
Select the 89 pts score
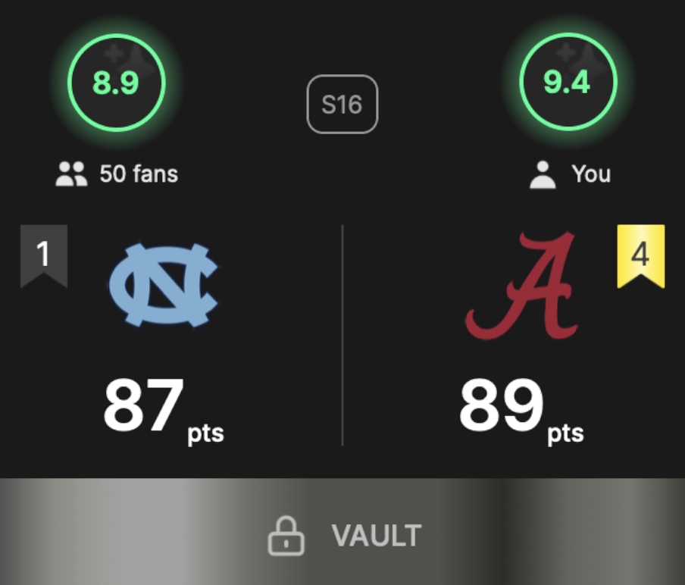tap(521, 411)
